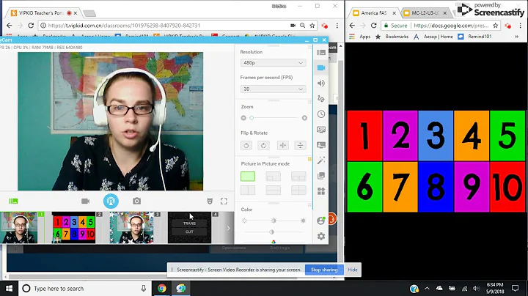Screen dimensions: 528x296
Task: Expand hidden bookmarks with the double chevron
Action: (516, 37)
